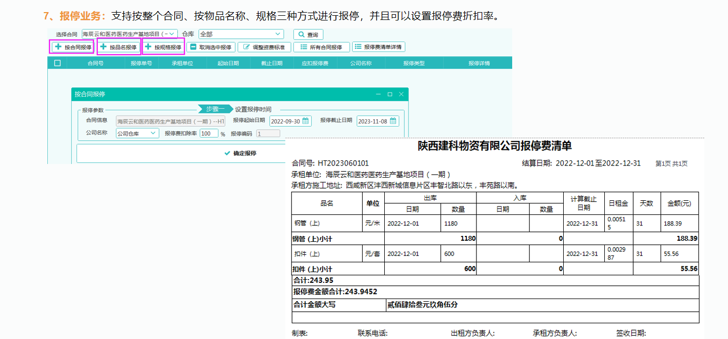The image size is (728, 339).
Task: Click the 制表: footer label
Action: pyautogui.click(x=300, y=333)
